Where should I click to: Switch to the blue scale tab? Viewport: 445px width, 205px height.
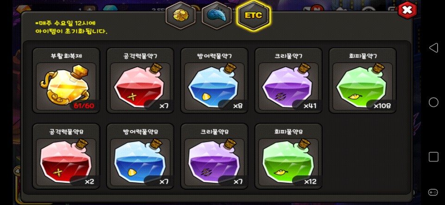[217, 15]
